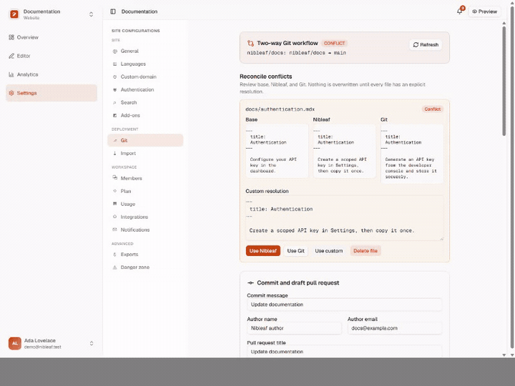Open Notifications settings
Image resolution: width=515 pixels, height=386 pixels.
(x=145, y=229)
